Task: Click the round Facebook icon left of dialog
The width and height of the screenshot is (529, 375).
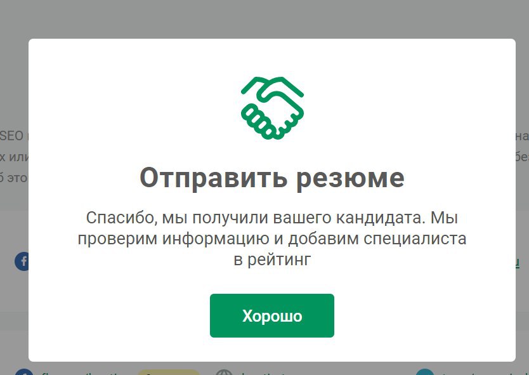Action: (22, 261)
